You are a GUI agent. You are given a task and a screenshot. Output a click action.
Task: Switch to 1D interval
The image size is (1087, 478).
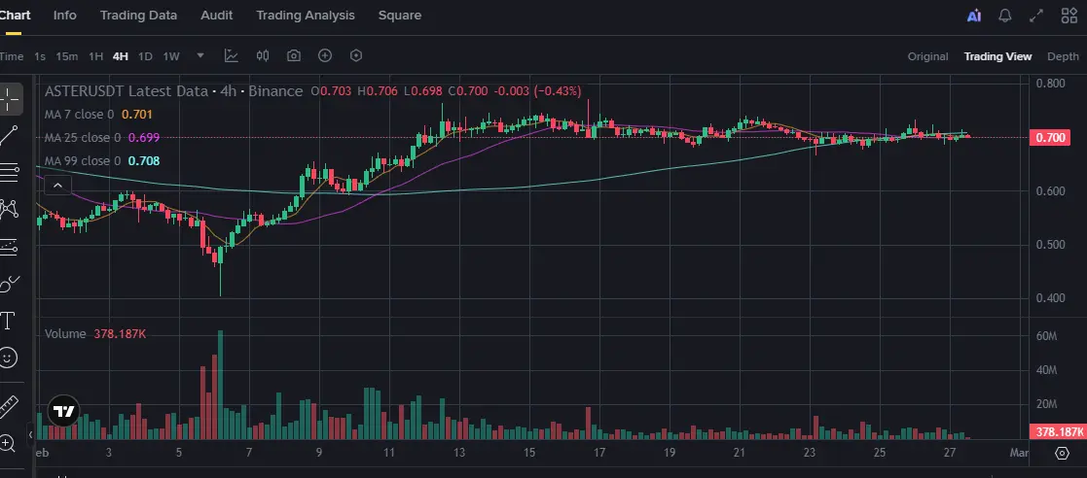[x=145, y=56]
